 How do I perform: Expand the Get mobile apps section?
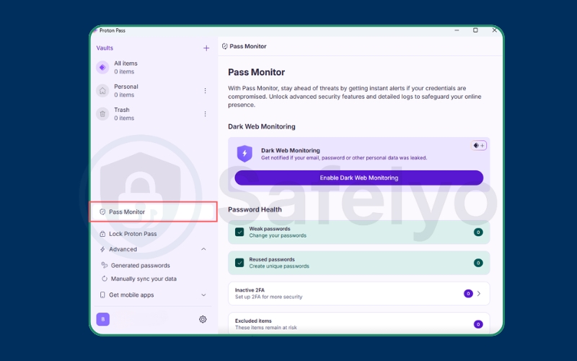click(x=203, y=295)
